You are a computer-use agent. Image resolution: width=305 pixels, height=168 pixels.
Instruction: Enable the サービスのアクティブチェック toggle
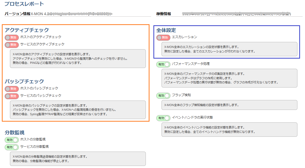[12, 45]
